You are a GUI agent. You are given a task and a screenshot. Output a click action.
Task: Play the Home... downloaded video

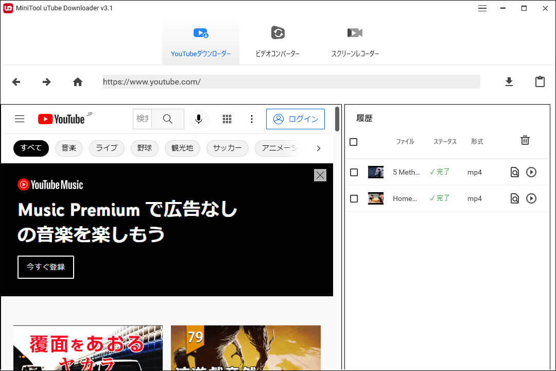coord(531,198)
